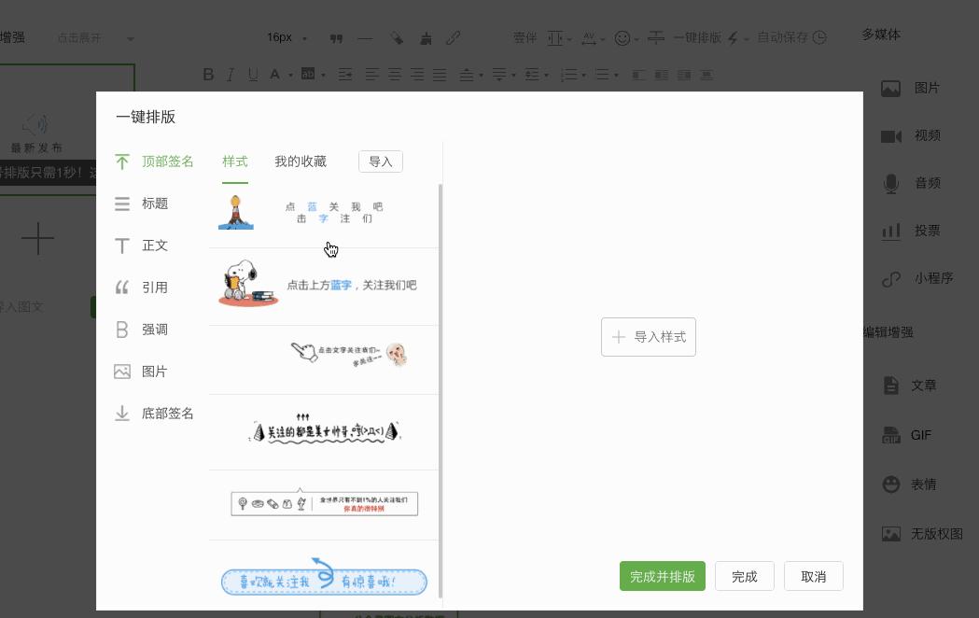The image size is (979, 618).
Task: Click the first-line indent icon
Action: (x=345, y=75)
